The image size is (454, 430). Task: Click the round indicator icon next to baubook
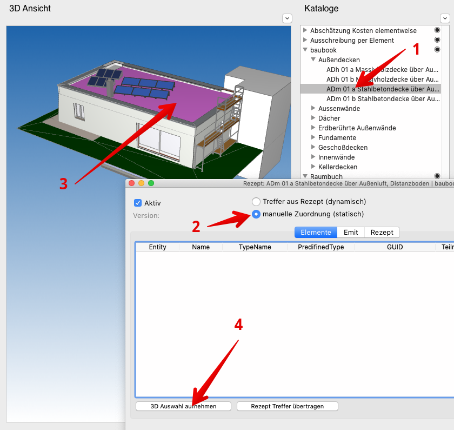[437, 50]
